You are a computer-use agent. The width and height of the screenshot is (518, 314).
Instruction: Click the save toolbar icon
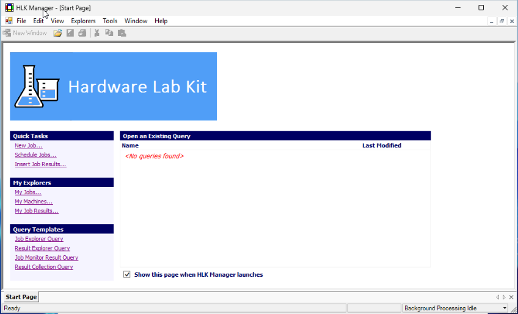click(x=70, y=33)
